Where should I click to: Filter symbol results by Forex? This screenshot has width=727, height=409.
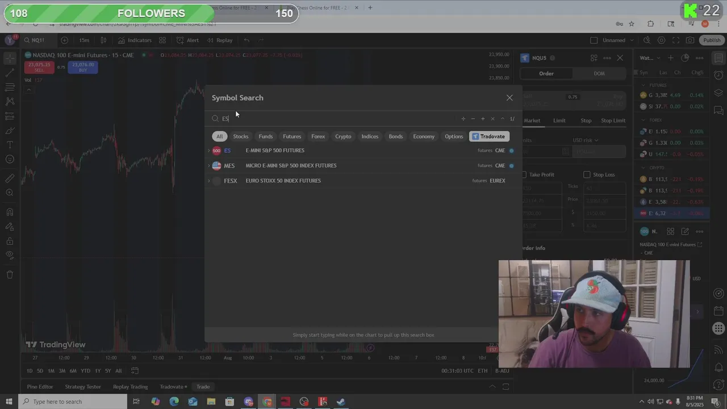[318, 136]
